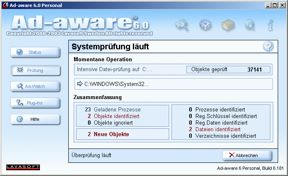This screenshot has width=288, height=176.
Task: Click '2 Dateien identifiziert' row
Action: pyautogui.click(x=214, y=130)
